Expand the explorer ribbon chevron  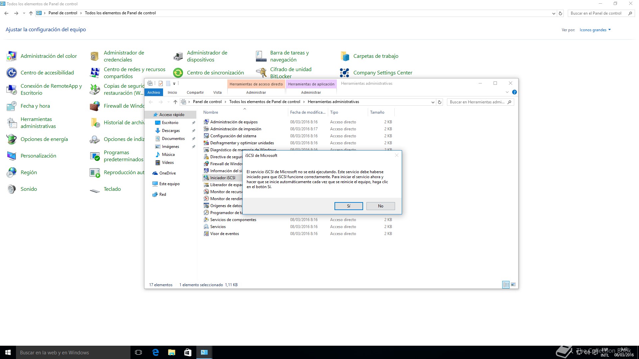(x=507, y=92)
